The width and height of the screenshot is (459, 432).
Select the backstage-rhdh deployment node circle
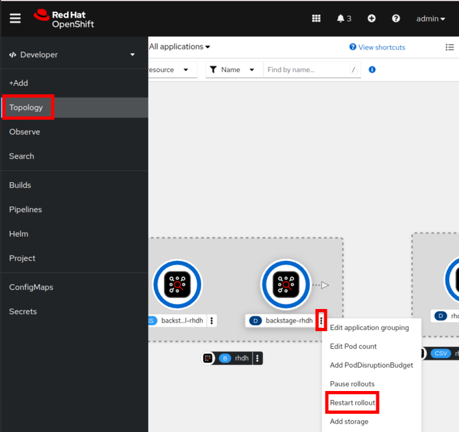tap(286, 284)
